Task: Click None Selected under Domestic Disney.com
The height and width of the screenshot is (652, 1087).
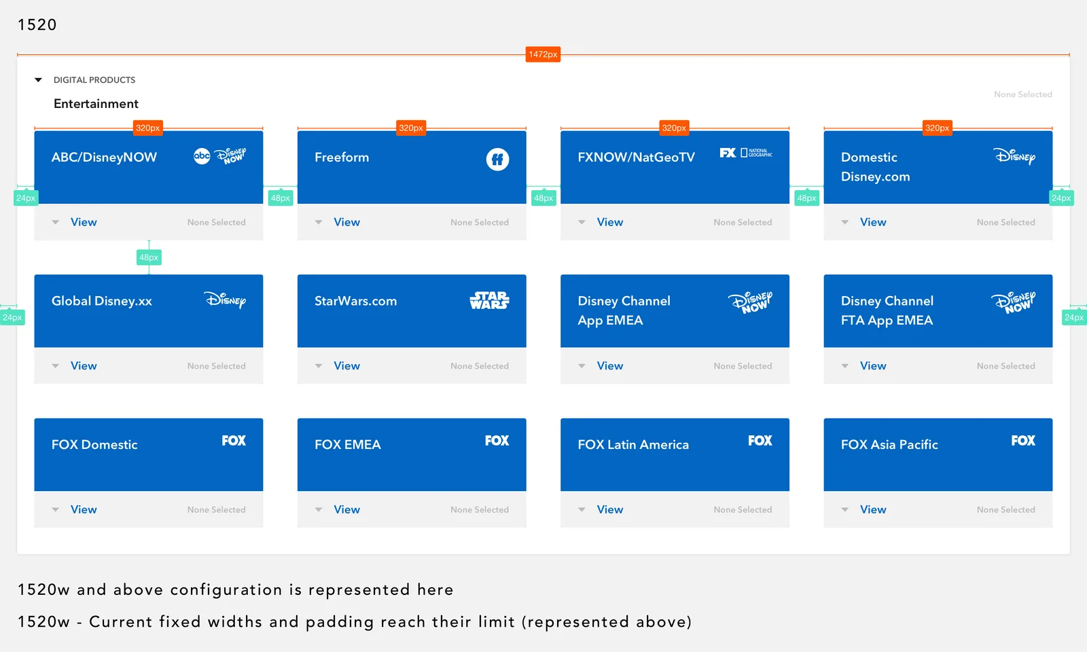Action: (1006, 222)
